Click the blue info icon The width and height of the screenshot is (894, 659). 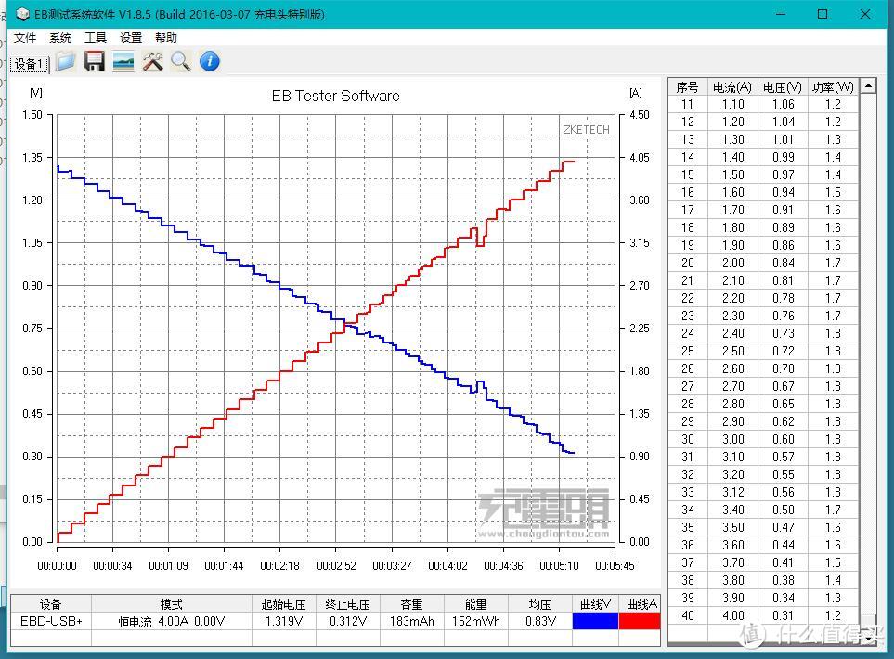210,61
